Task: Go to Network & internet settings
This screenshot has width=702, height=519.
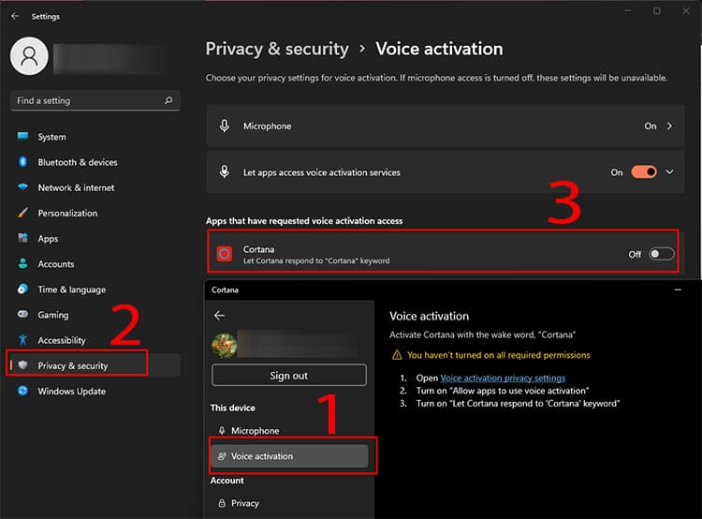Action: 94,187
